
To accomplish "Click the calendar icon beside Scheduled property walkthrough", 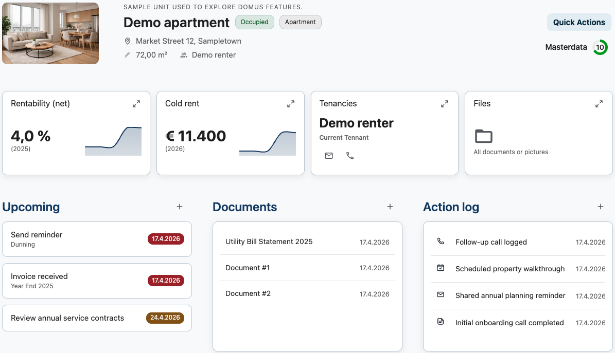I will click(440, 268).
